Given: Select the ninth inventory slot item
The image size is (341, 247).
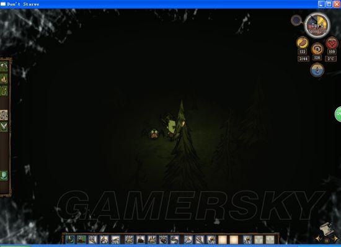Looking at the screenshot, I should pyautogui.click(x=164, y=240).
